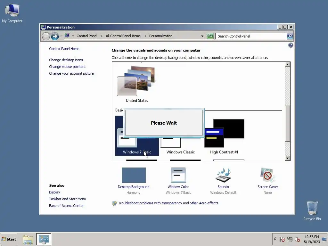Click the Please Wait dialog text

click(164, 123)
